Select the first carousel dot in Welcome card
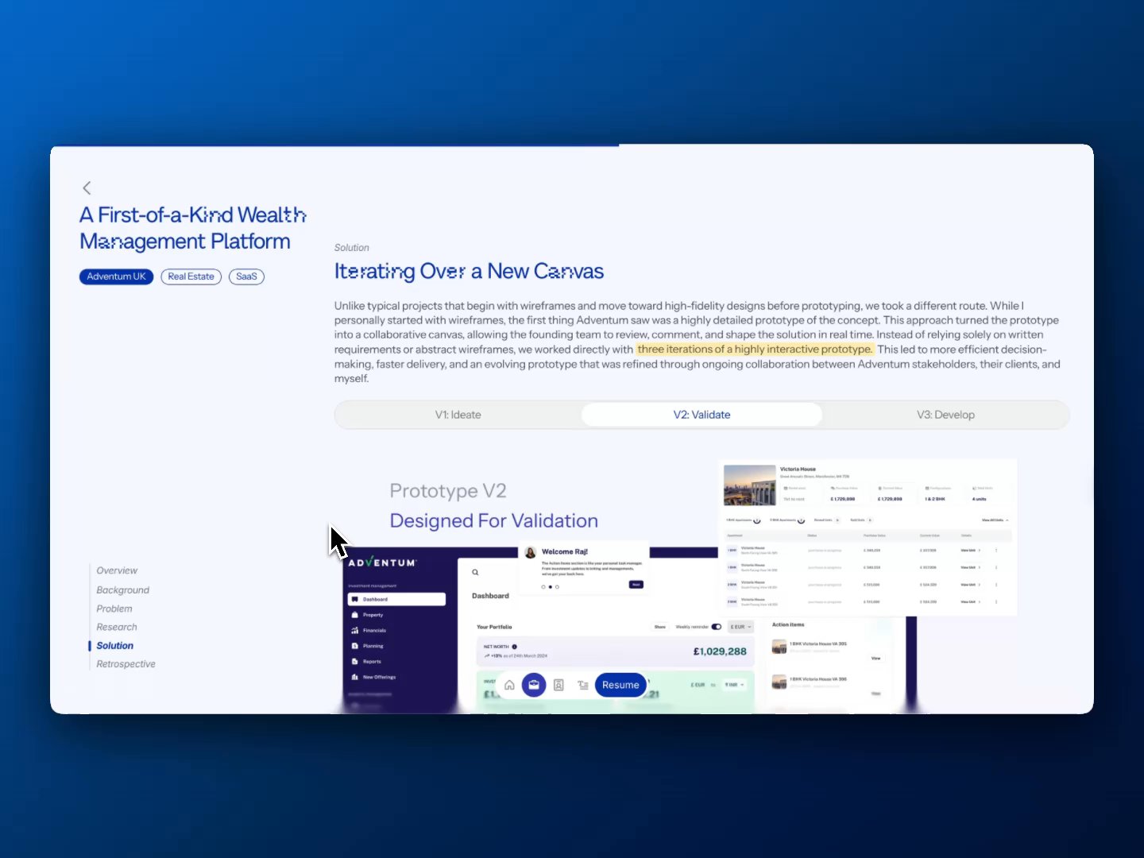 coord(543,587)
